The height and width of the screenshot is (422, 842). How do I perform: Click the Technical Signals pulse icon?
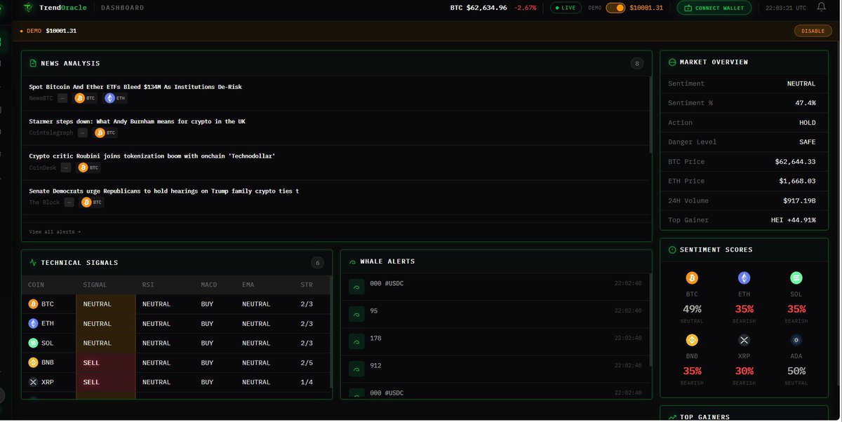click(33, 263)
